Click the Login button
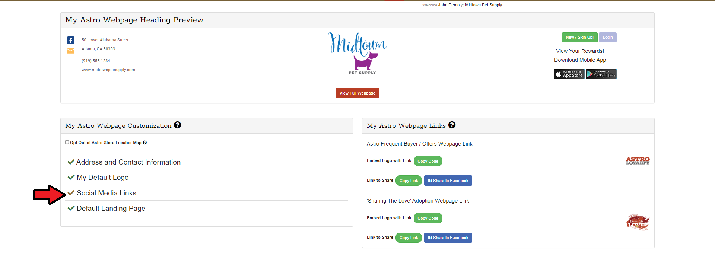Viewport: 715px width, 261px height. pyautogui.click(x=607, y=37)
